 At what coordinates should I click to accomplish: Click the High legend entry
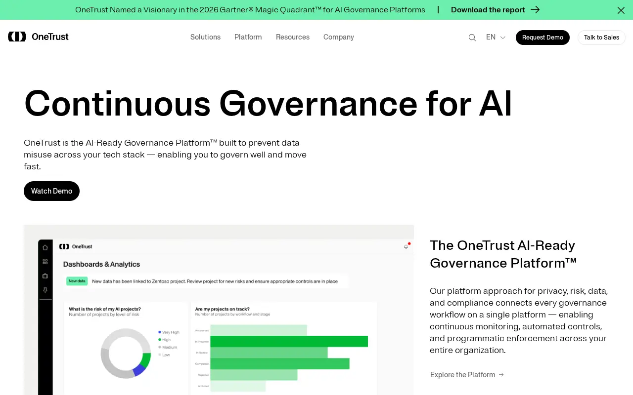164,340
